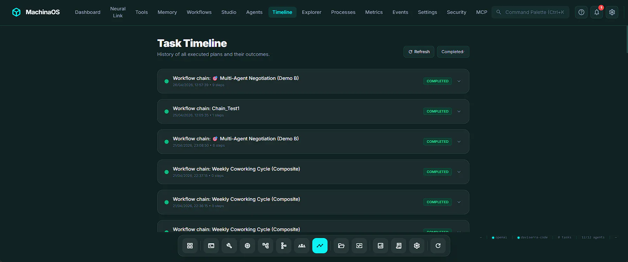Open the agents group icon in the dock
The image size is (628, 262).
[x=302, y=246]
